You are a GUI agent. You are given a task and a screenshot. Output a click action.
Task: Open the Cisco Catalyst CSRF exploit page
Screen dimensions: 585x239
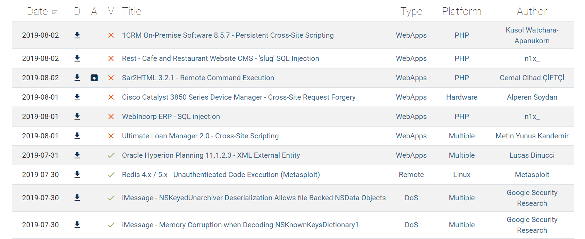point(239,97)
